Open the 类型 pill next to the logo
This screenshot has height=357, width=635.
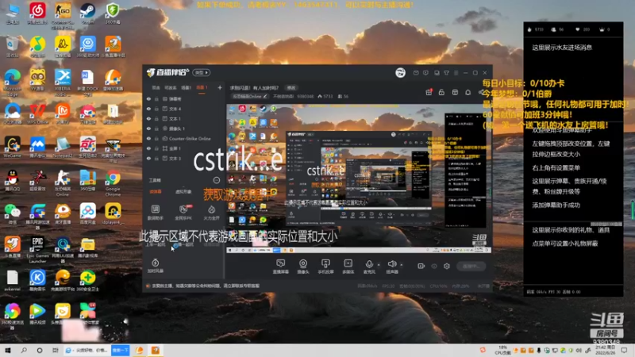click(202, 73)
